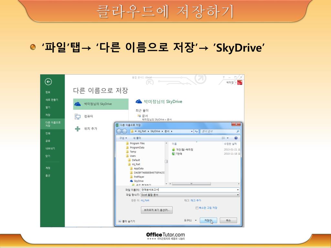Click the 새 폴더 button
The image size is (331, 248).
tap(137, 138)
